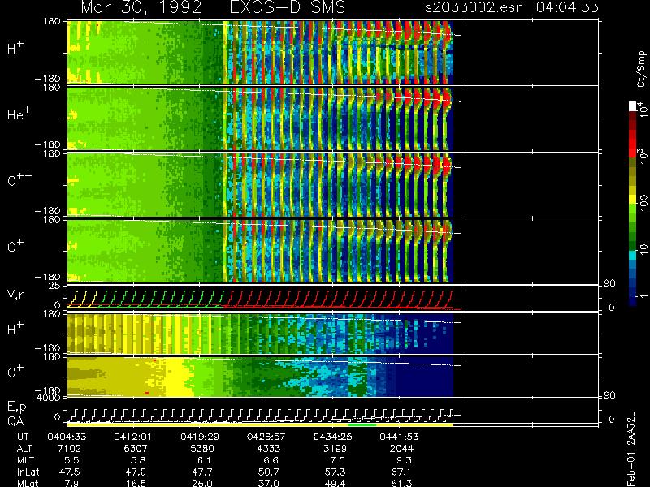Viewport: 650px width, 487px height.
Task: Click the date title "Mar 30, 1992"
Action: click(141, 7)
